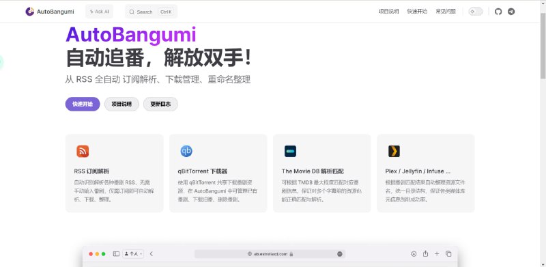The image size is (546, 267).
Task: Click the qBittorrent icon
Action: point(186,152)
